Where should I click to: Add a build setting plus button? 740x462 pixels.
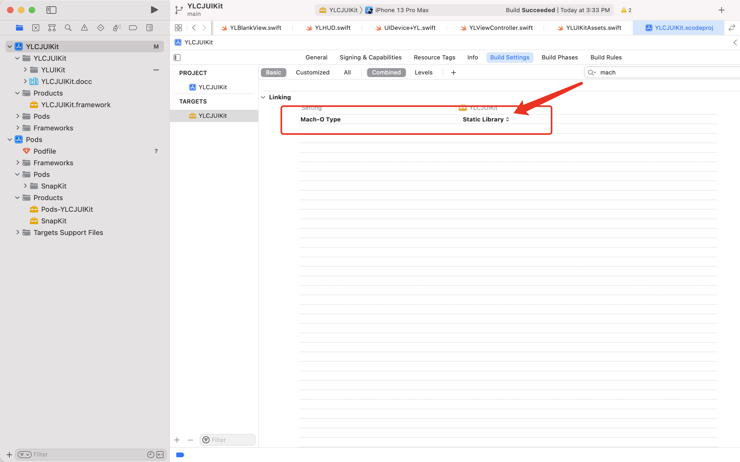tap(454, 72)
